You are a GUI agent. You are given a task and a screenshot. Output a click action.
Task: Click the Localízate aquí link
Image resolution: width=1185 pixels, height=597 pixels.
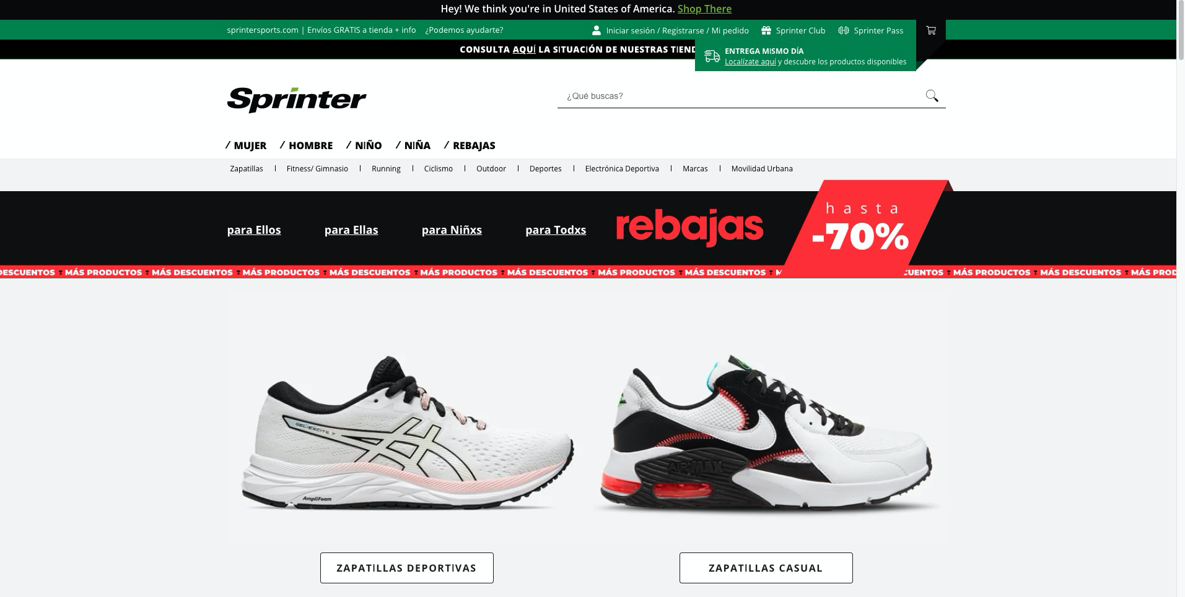pos(750,62)
